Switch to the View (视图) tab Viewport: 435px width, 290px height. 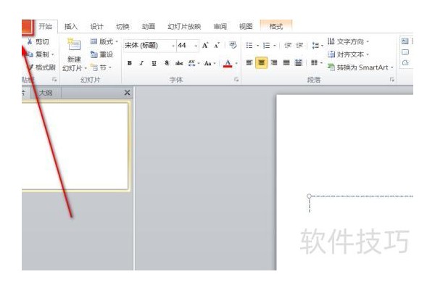[246, 26]
